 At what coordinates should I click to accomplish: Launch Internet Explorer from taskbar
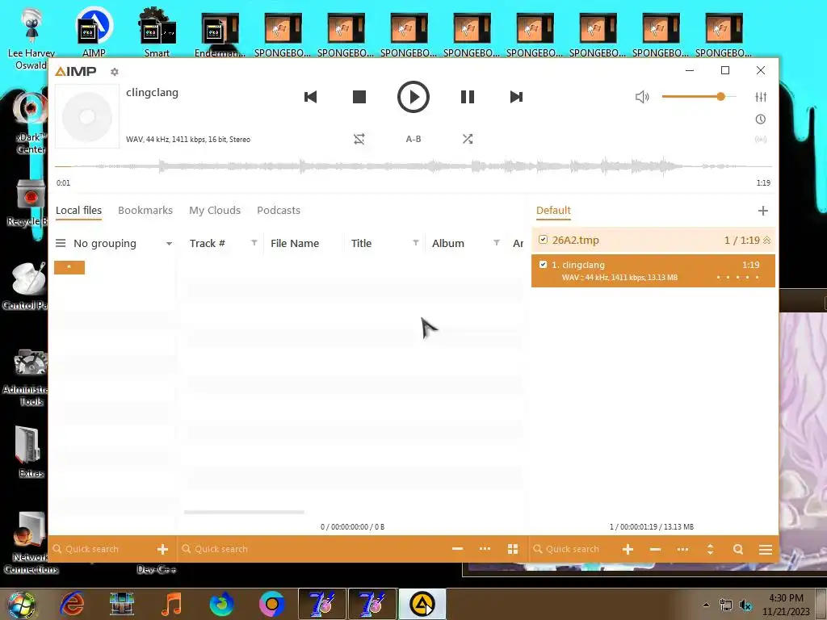click(72, 604)
